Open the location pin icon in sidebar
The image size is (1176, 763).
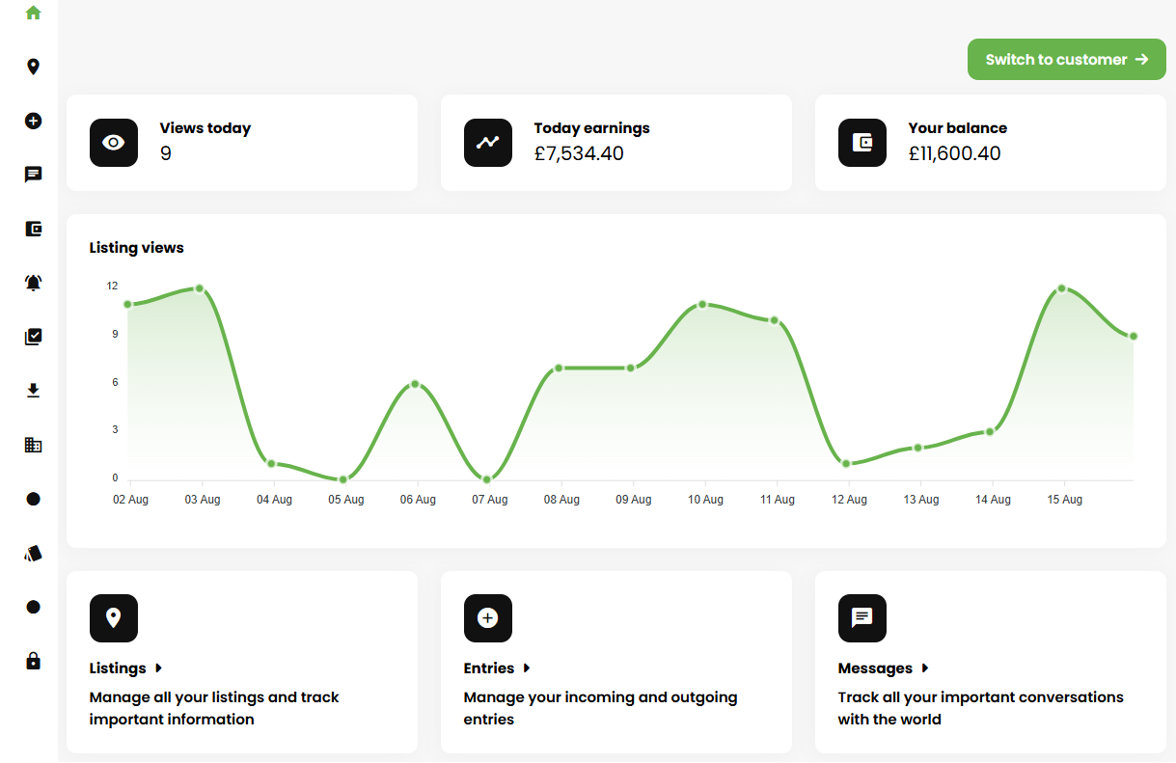(33, 67)
